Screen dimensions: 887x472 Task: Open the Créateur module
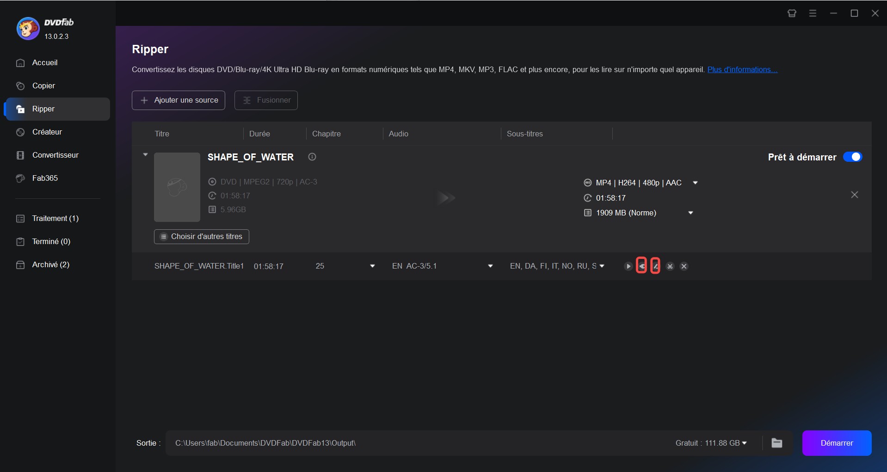pyautogui.click(x=57, y=132)
